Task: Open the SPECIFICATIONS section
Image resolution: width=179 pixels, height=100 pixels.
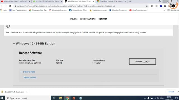Action: [88, 19]
